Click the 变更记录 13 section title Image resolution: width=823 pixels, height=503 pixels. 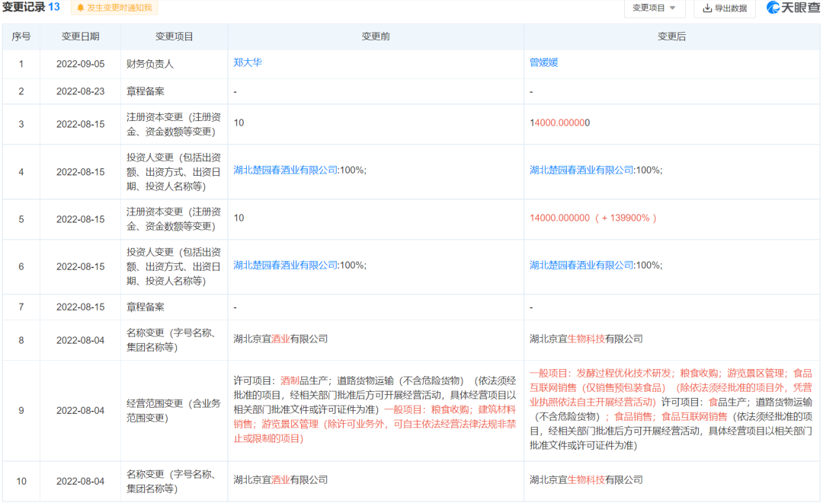tap(30, 8)
